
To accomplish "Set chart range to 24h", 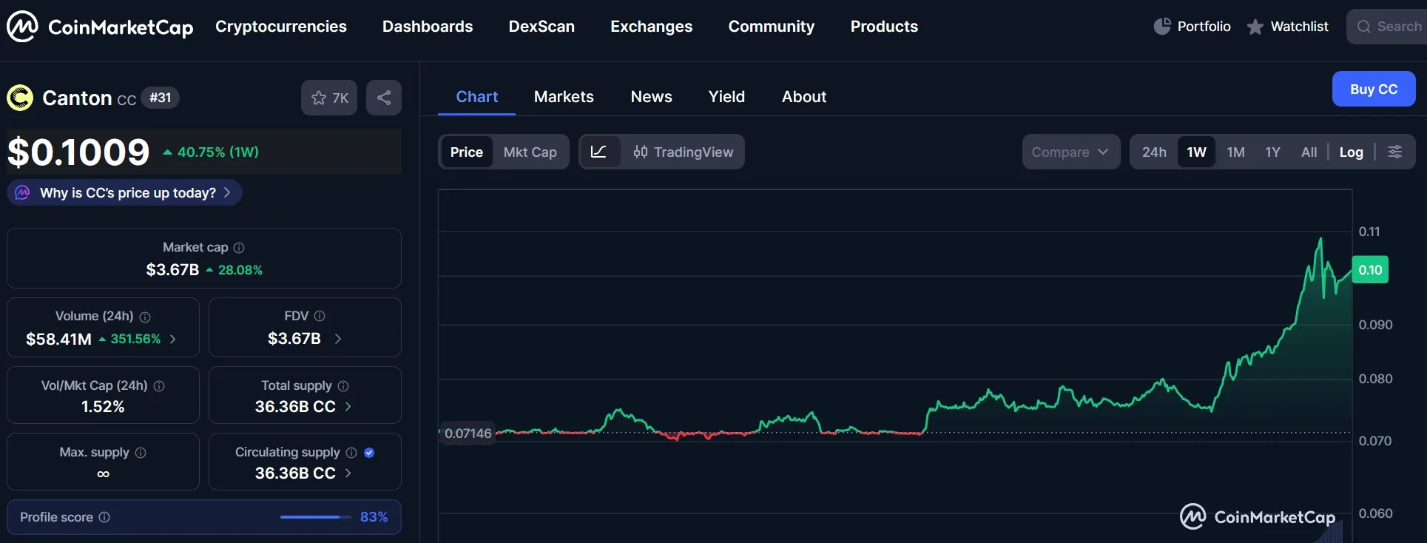I will tap(1154, 152).
